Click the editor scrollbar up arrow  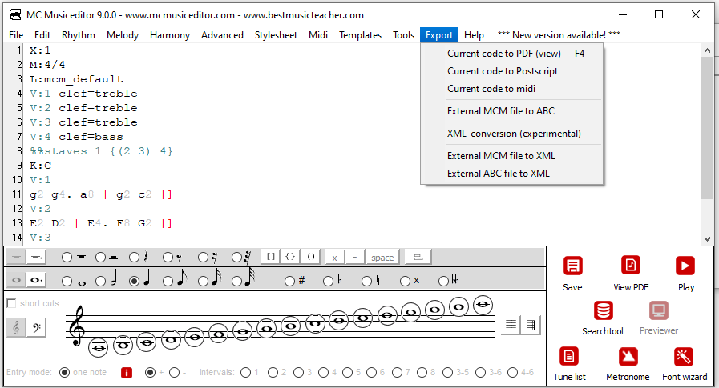707,50
